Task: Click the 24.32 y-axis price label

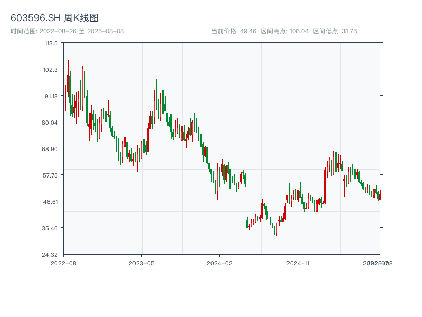Action: pos(52,254)
